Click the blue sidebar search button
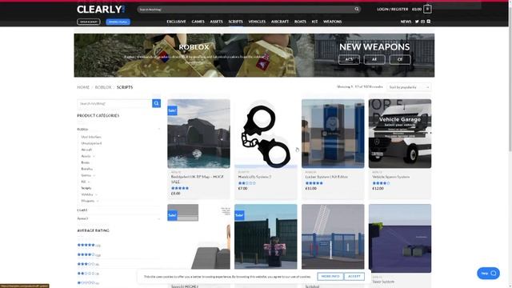The width and height of the screenshot is (512, 288). (157, 103)
